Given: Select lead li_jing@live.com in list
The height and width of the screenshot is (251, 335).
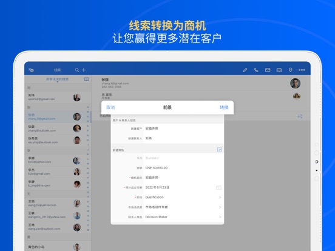Looking at the screenshot, I should click(x=58, y=184).
